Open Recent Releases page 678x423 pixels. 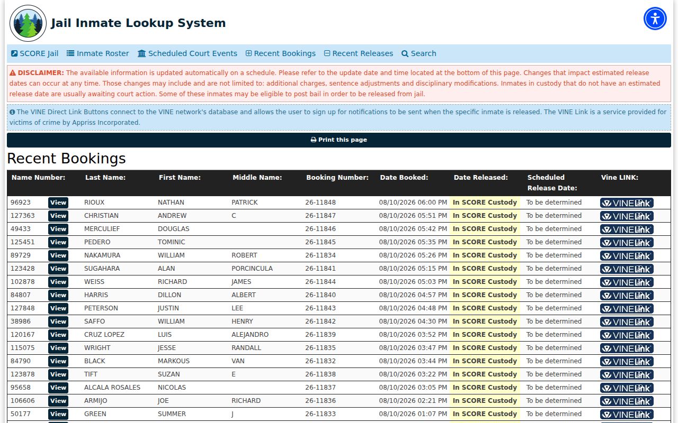pyautogui.click(x=359, y=53)
